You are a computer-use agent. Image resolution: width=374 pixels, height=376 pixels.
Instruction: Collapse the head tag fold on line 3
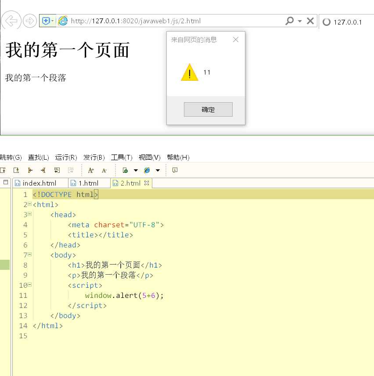pos(29,214)
